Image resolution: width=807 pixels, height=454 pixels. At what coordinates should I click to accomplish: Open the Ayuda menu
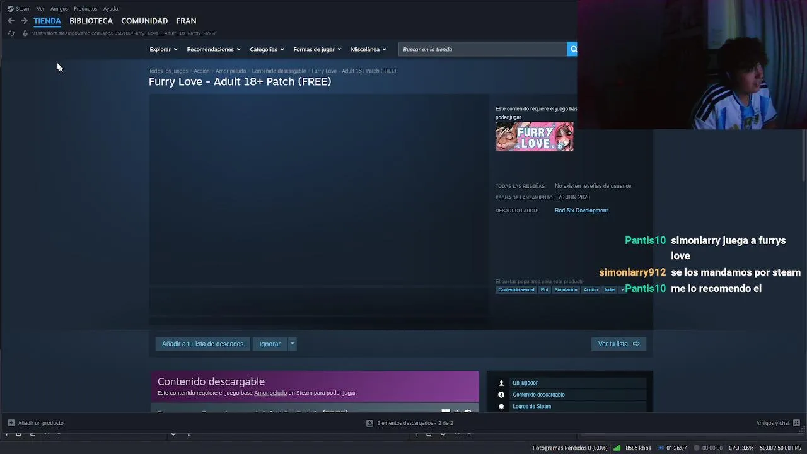(110, 9)
